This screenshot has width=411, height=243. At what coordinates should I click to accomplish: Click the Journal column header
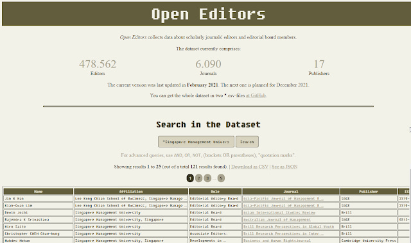(x=291, y=192)
